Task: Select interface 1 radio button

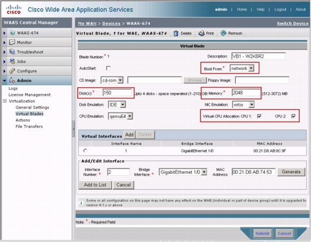Action: tap(85, 150)
